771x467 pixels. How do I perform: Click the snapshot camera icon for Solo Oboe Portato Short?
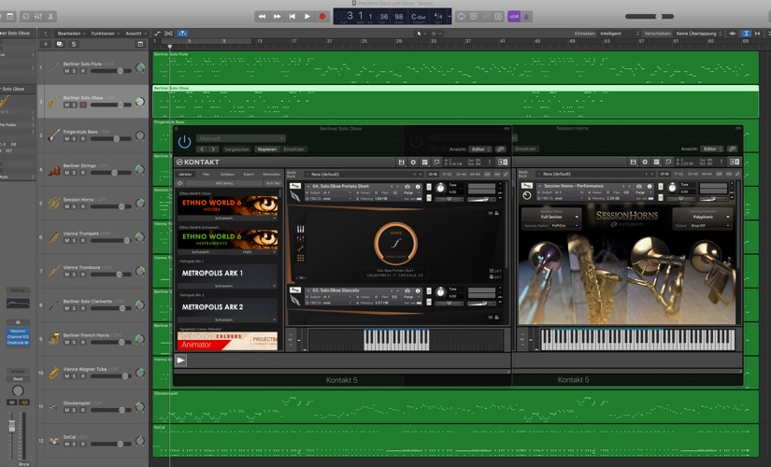[407, 187]
